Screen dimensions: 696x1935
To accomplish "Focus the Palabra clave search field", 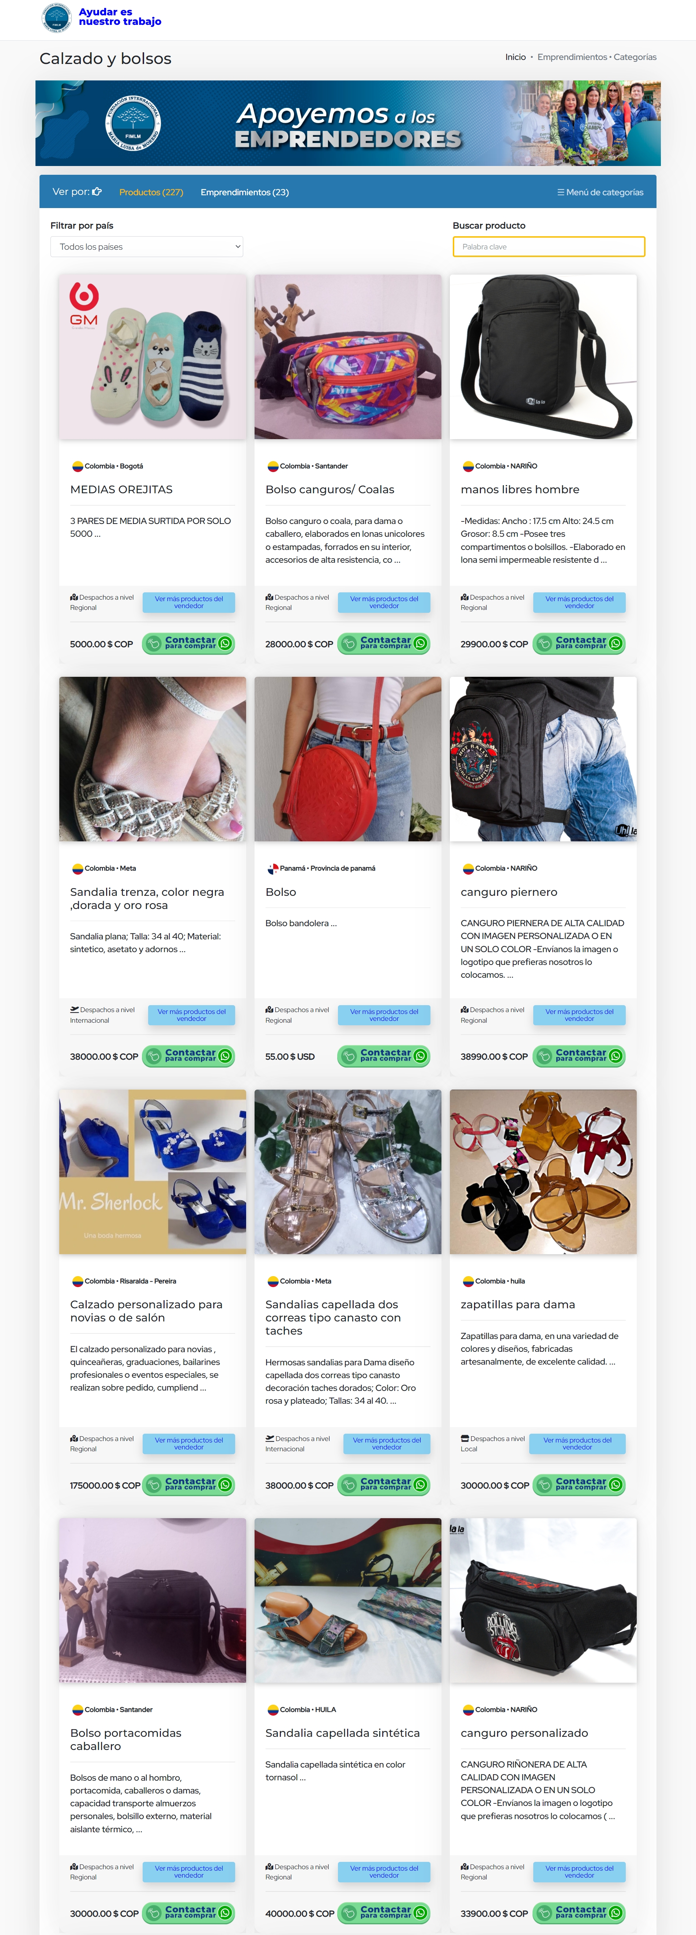I will pyautogui.click(x=549, y=246).
